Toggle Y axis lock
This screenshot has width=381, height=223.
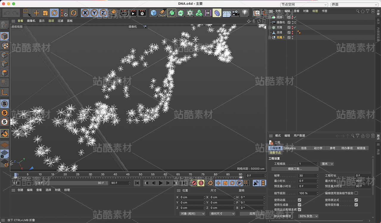click(94, 13)
